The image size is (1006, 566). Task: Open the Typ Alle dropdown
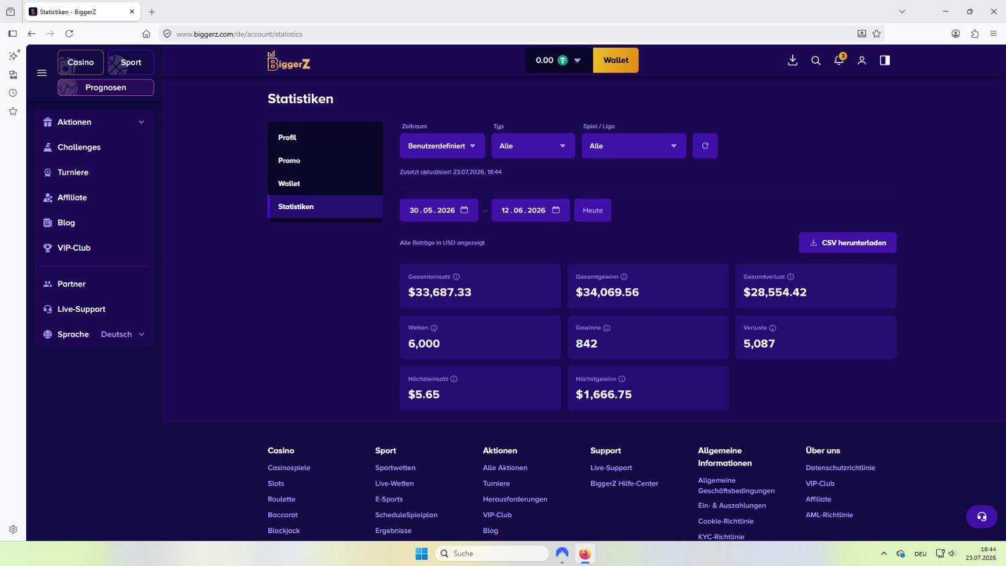click(x=533, y=146)
